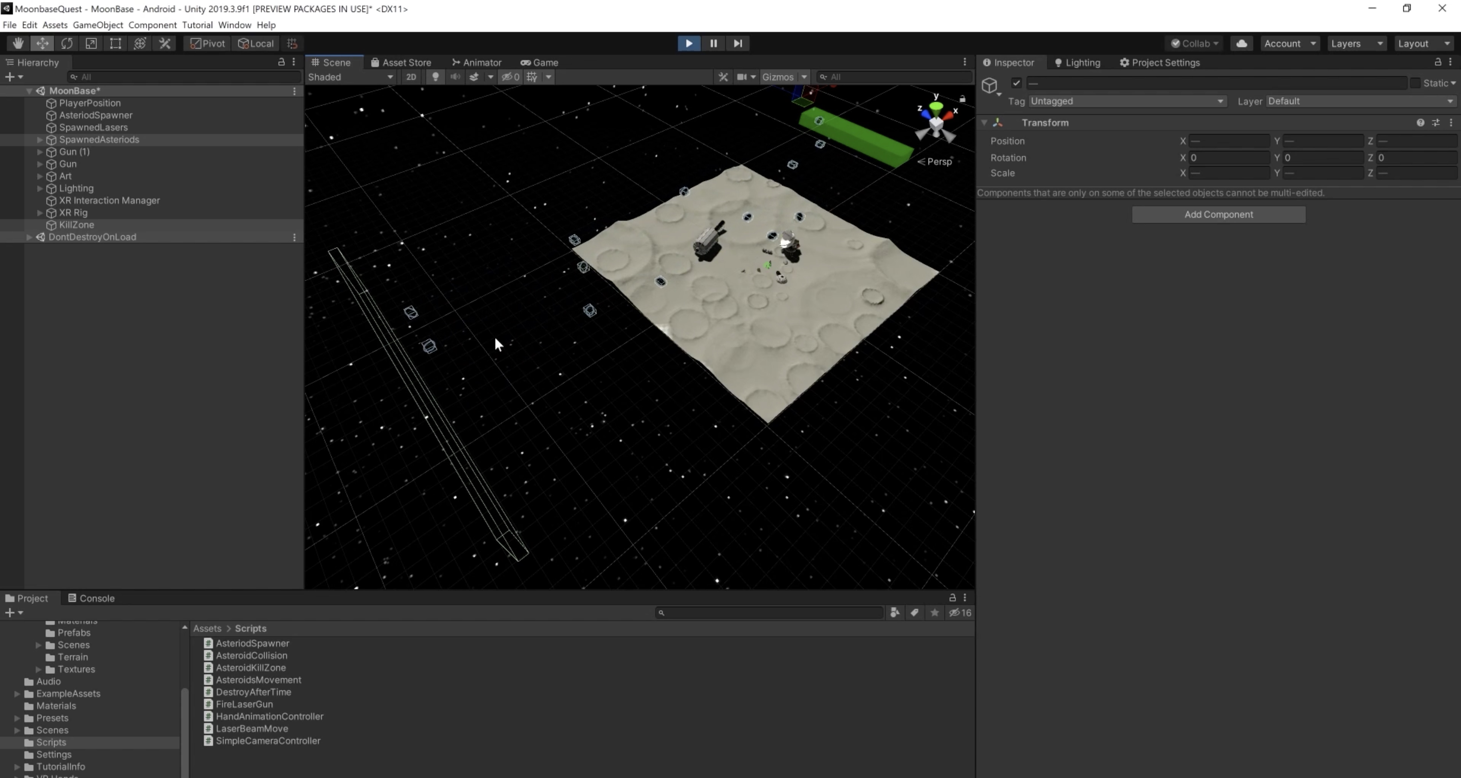The width and height of the screenshot is (1461, 778).
Task: Select the Transform tool
Action: (140, 43)
